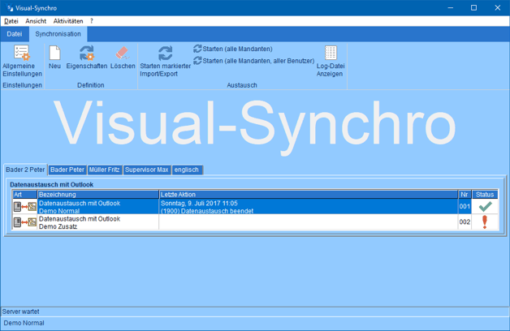This screenshot has width=510, height=331.
Task: Click the Server wartet status bar text
Action: click(20, 312)
